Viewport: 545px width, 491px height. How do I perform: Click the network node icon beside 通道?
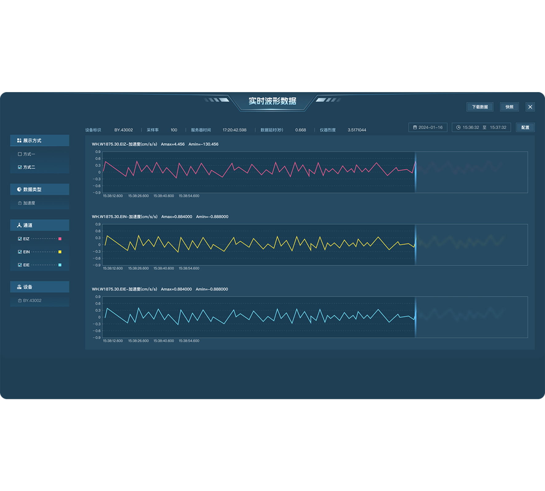tap(19, 225)
